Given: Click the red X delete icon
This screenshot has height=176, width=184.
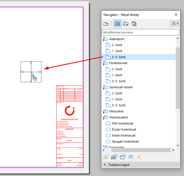Looking at the screenshot, I should (x=139, y=157).
